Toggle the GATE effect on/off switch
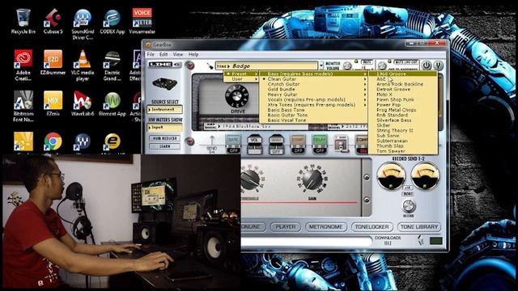Screen dimensions: 518x291 pyautogui.click(x=233, y=150)
